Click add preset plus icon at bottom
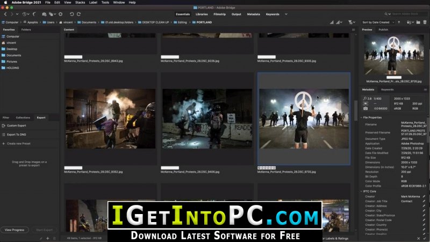Image resolution: width=430 pixels, height=242 pixels. (47, 238)
